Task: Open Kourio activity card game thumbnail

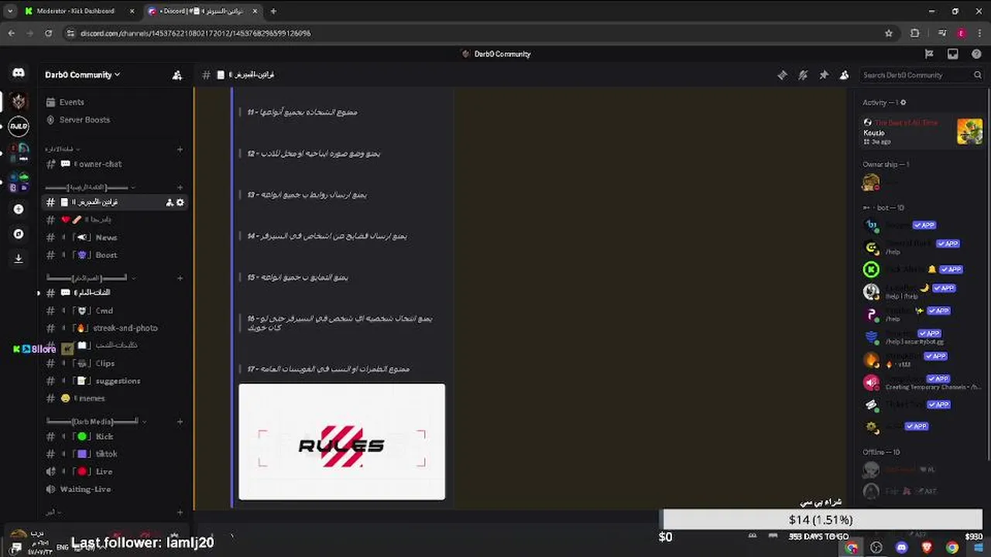Action: click(x=969, y=131)
